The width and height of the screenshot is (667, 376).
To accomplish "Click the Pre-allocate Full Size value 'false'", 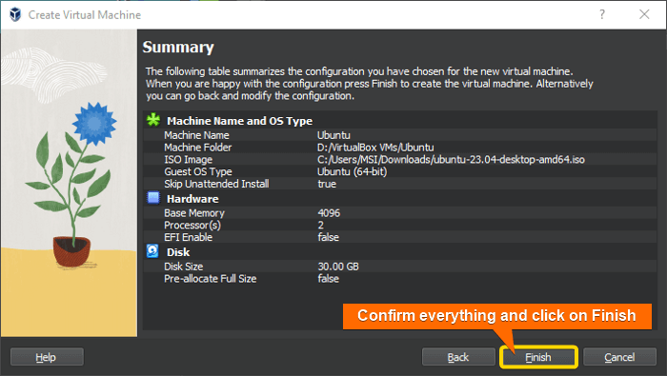I will pyautogui.click(x=328, y=279).
